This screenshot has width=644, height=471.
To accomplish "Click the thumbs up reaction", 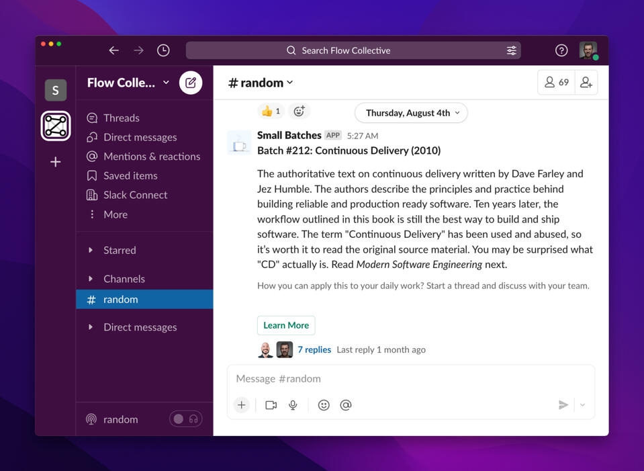I will (271, 111).
